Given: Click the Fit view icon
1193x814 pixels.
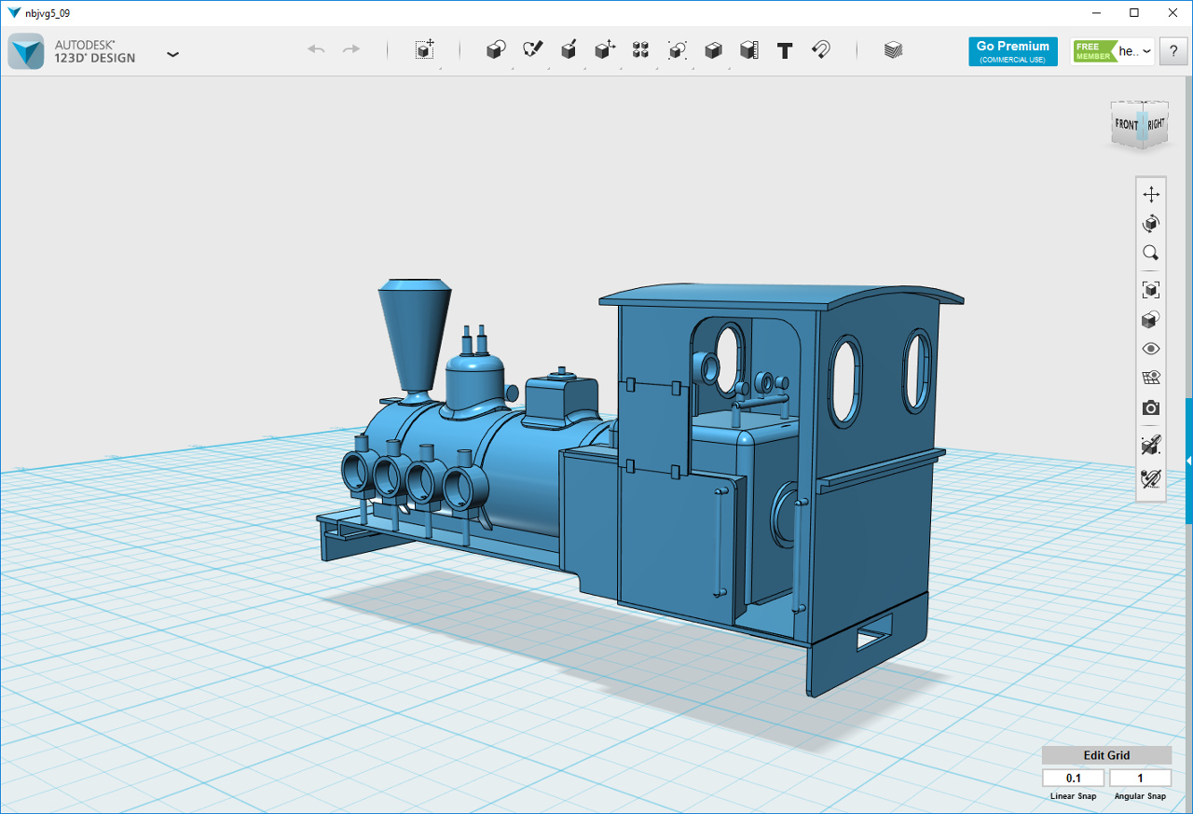Looking at the screenshot, I should (x=1151, y=289).
